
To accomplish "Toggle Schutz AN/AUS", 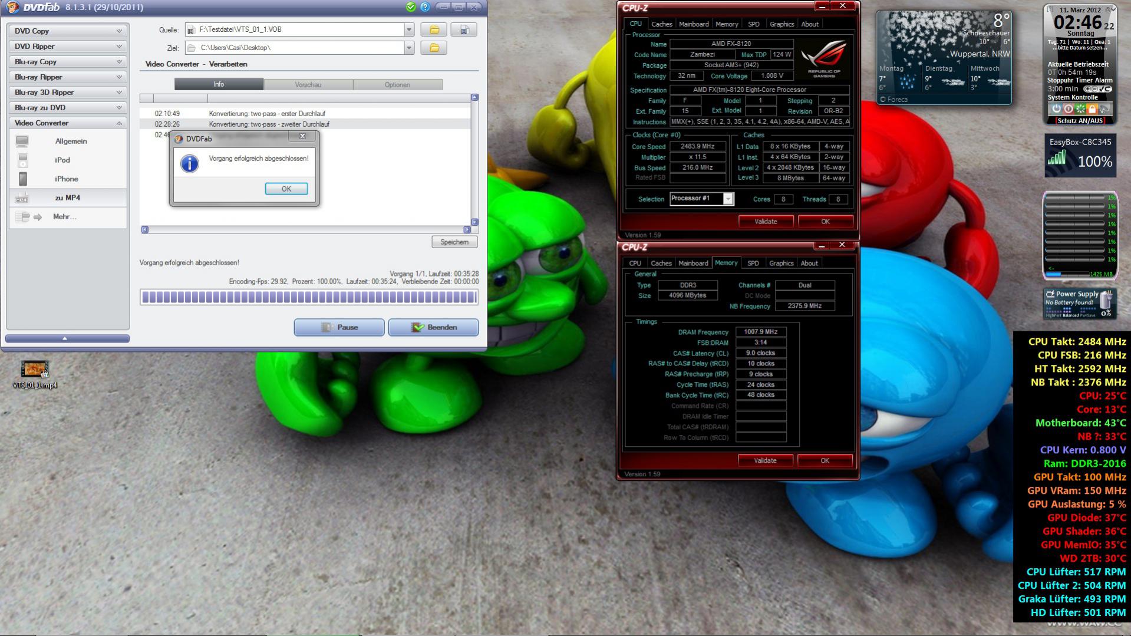I will [1080, 121].
